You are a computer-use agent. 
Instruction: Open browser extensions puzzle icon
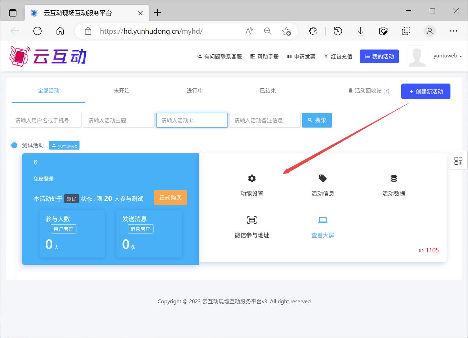pos(313,31)
